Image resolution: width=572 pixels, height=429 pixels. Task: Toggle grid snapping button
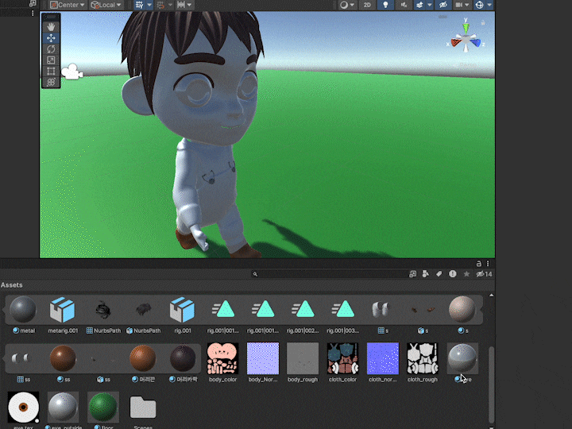tap(139, 5)
